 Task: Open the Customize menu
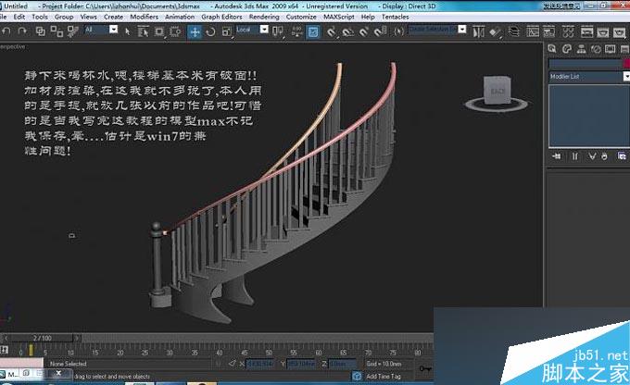301,17
